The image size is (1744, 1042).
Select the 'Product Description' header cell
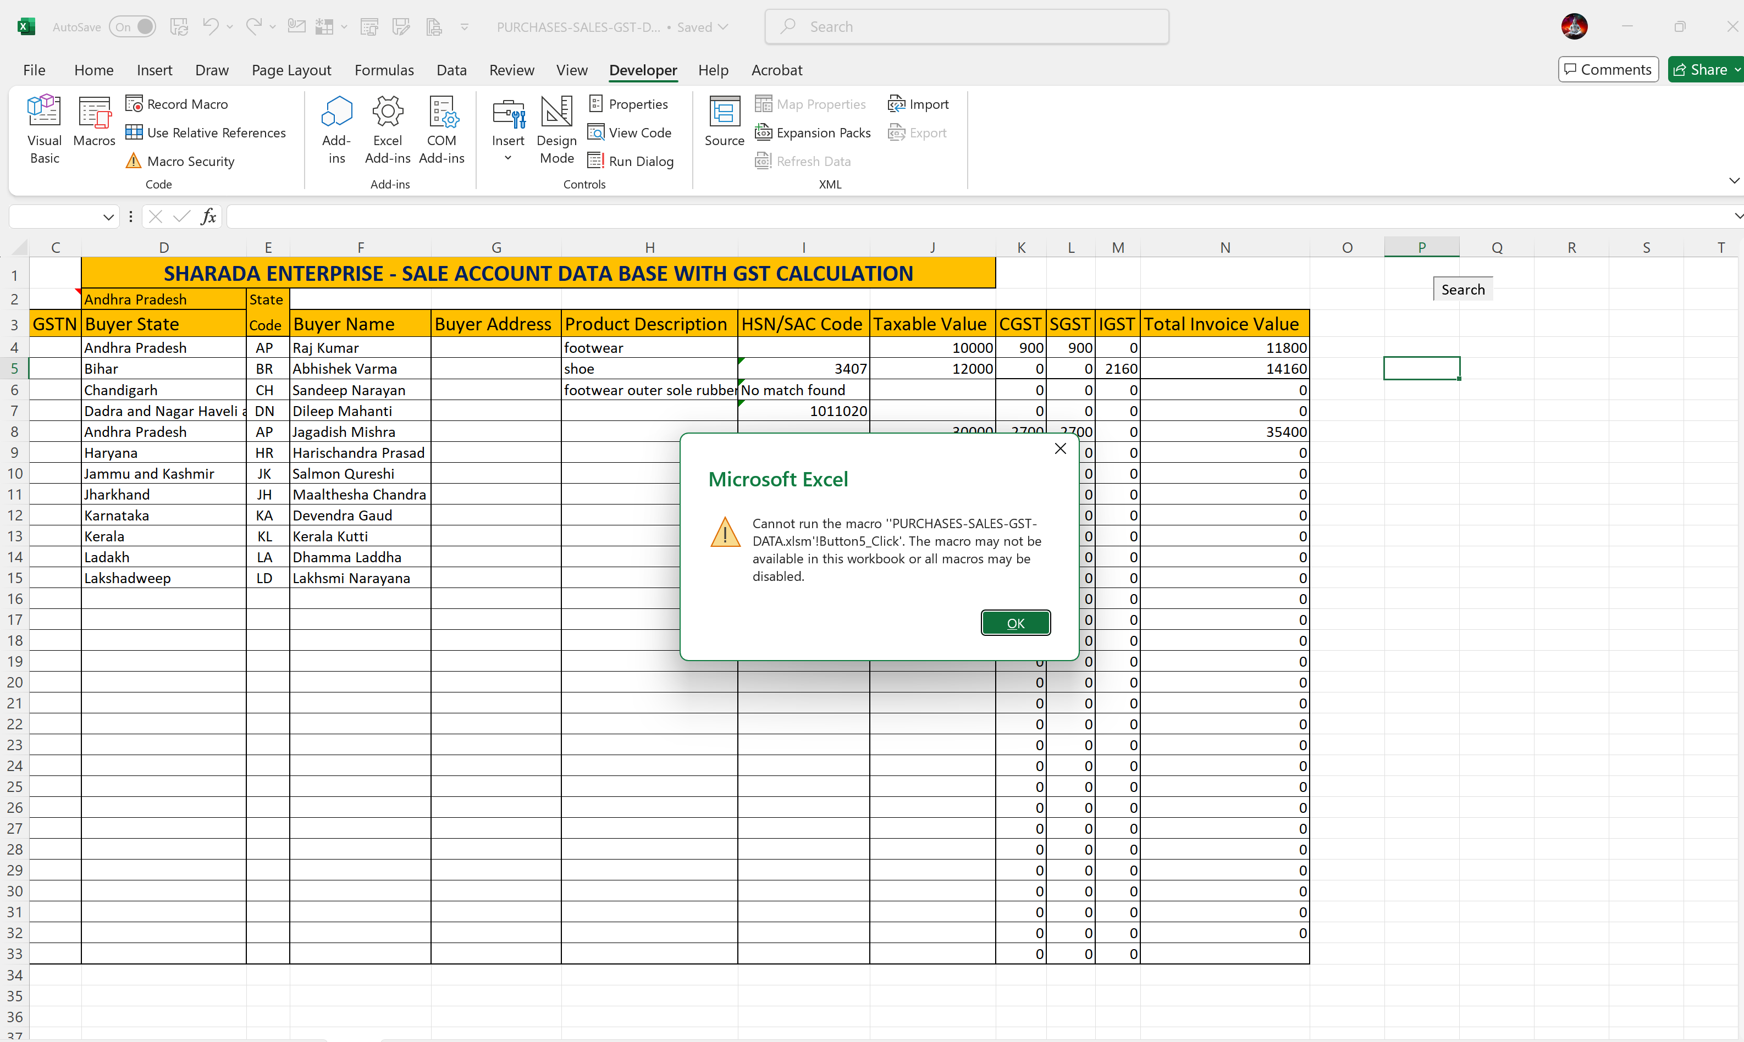pos(650,324)
